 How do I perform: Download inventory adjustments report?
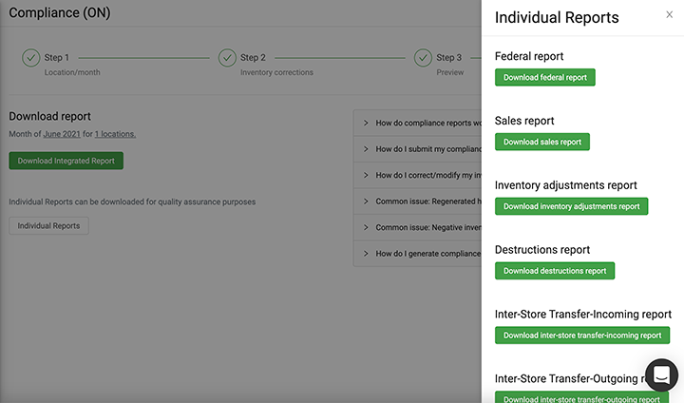[x=572, y=206]
